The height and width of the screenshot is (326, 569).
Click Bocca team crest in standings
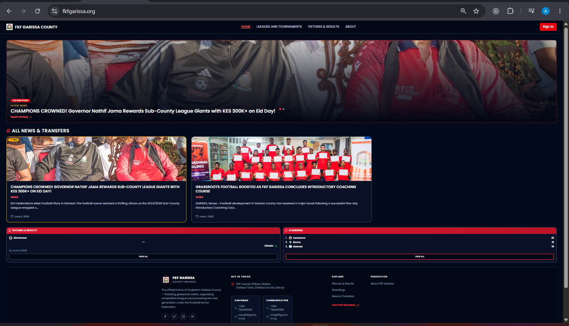coord(290,242)
